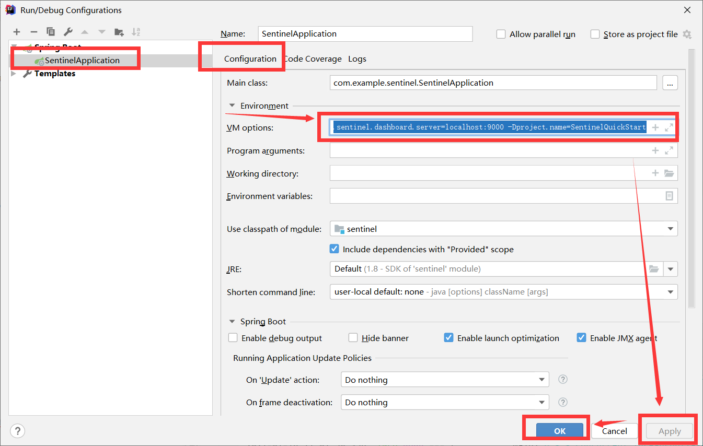Screen dimensions: 703x446
Task: Open edit templates wrench icon
Action: point(68,32)
